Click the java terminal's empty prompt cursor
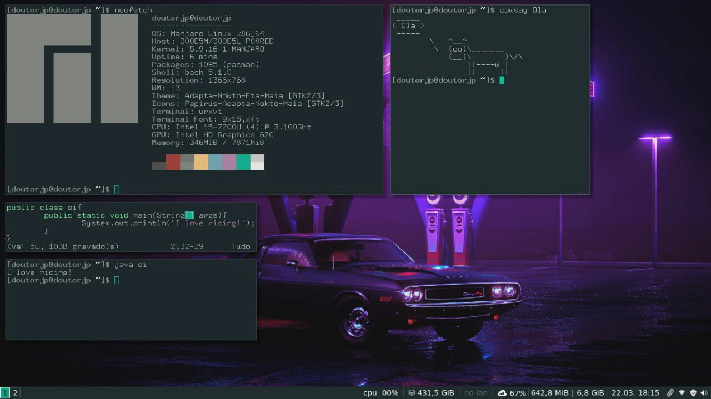The height and width of the screenshot is (399, 711). [x=117, y=280]
